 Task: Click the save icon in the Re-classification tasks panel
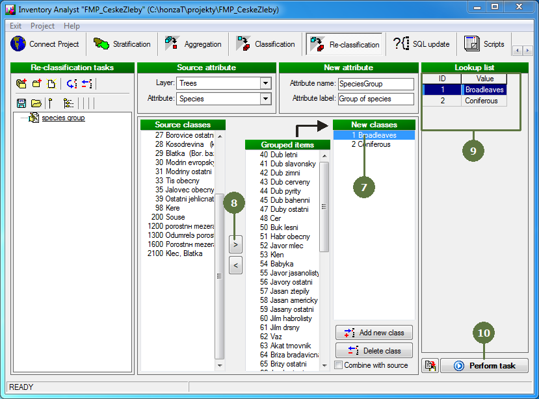(x=21, y=103)
